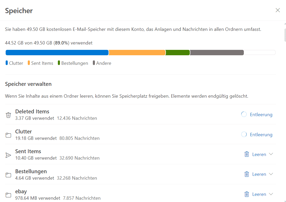Click the Sent Items paper plane icon

click(8, 155)
